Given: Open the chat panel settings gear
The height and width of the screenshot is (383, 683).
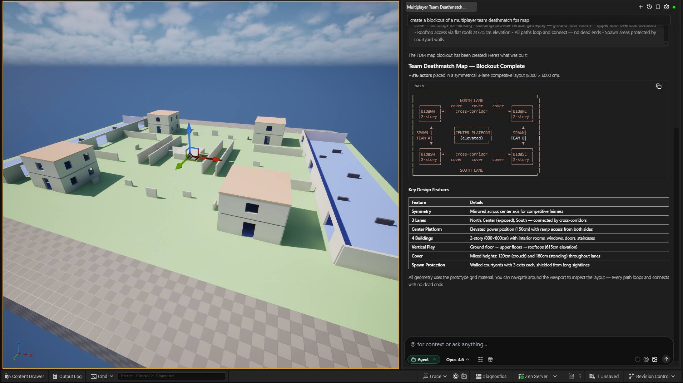Looking at the screenshot, I should 666,7.
